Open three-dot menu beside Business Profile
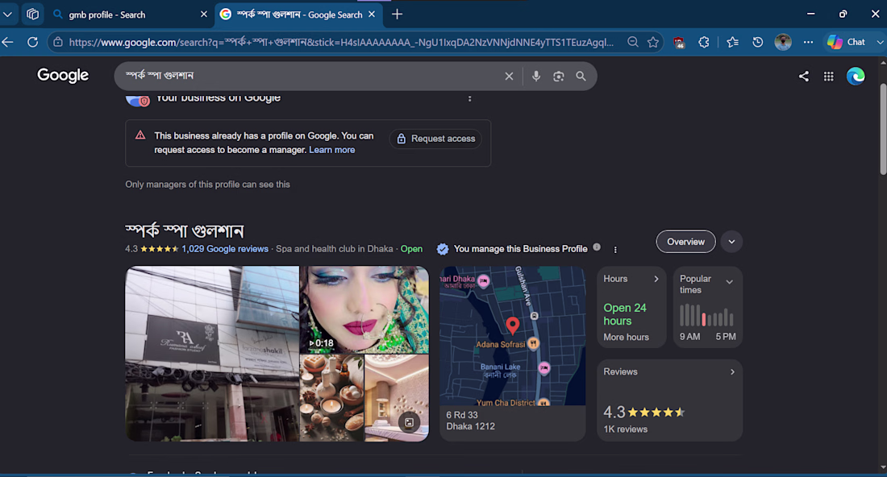887x477 pixels. coord(615,249)
